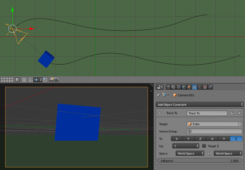The width and height of the screenshot is (245, 170).
Task: Open the owner Space dropdown set to World Space
Action: click(190, 153)
